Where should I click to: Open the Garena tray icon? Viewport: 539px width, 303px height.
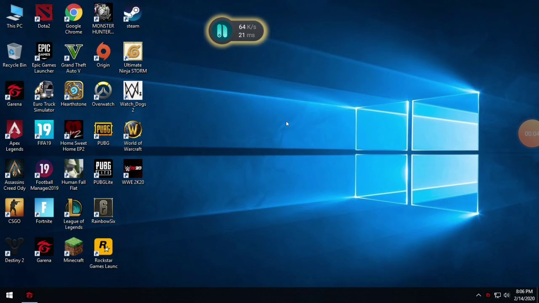point(488,295)
